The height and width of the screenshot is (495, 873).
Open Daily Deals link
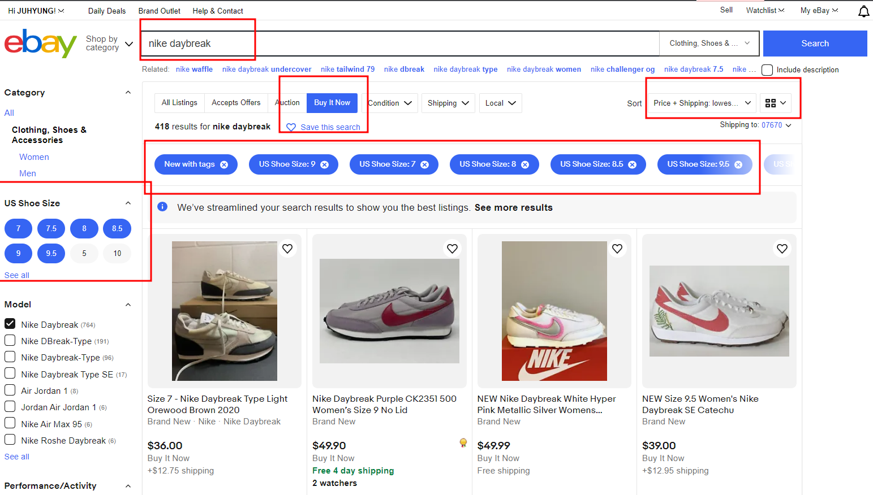107,11
